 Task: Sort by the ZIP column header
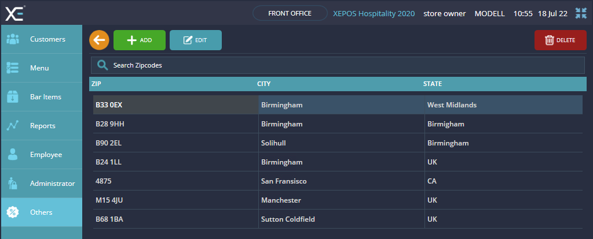[x=97, y=84]
